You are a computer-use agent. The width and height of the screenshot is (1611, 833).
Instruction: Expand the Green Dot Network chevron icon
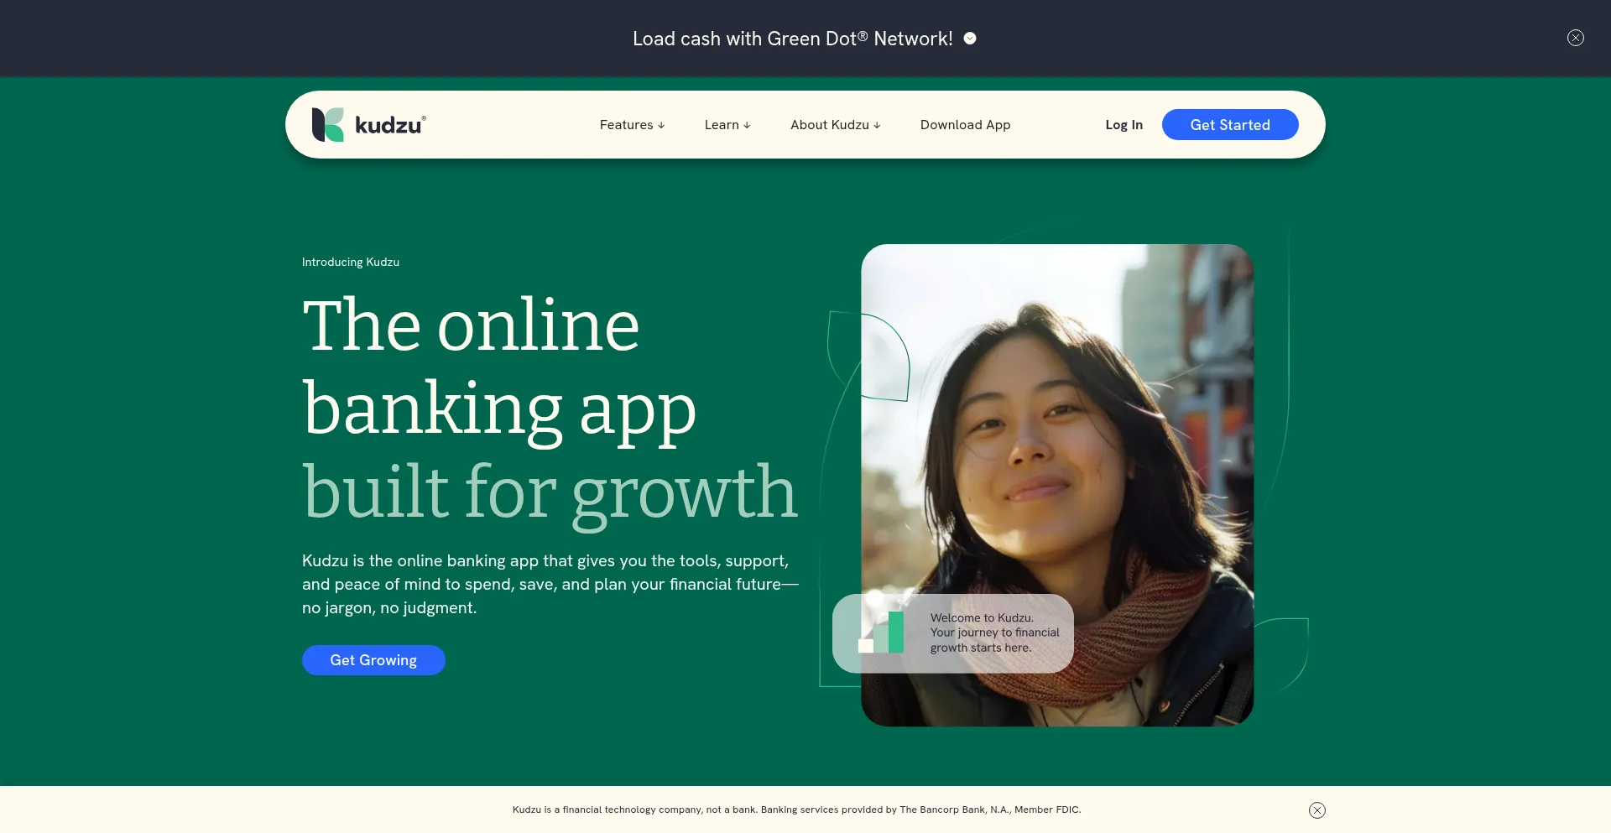click(x=970, y=39)
